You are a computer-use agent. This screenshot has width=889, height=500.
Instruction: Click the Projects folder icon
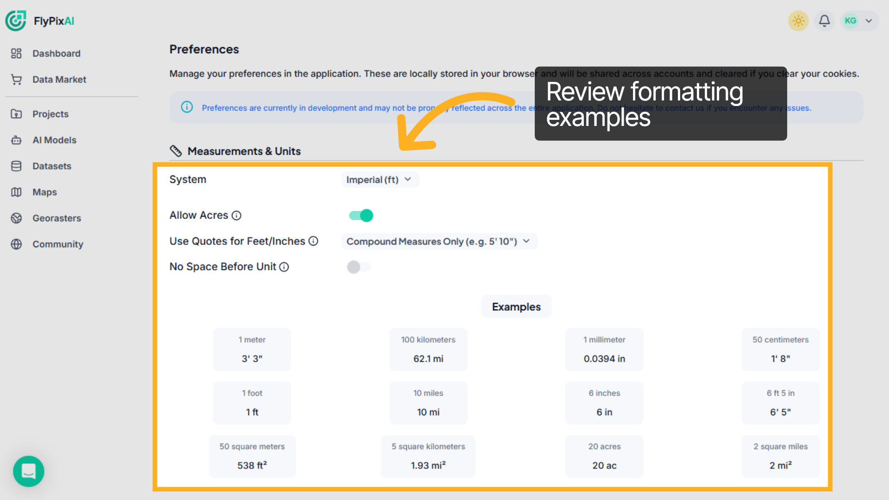click(x=16, y=114)
